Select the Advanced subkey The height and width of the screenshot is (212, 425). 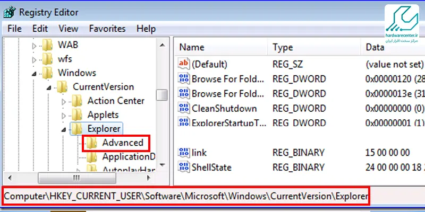click(x=123, y=143)
